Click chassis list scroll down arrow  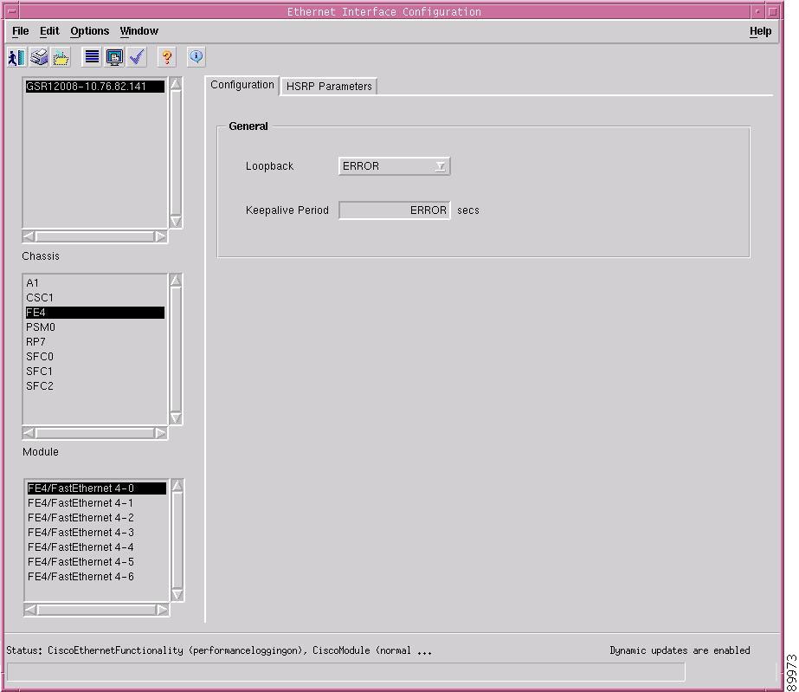(x=176, y=221)
